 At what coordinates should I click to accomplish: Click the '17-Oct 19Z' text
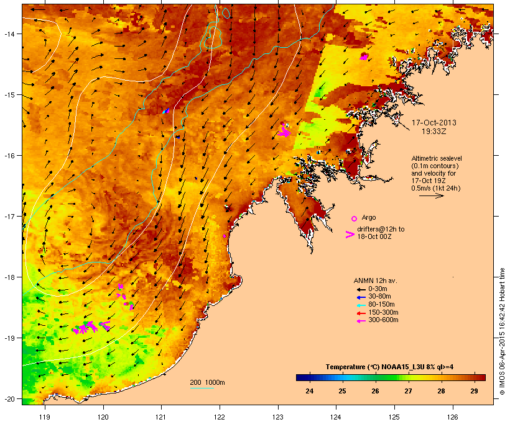(429, 181)
